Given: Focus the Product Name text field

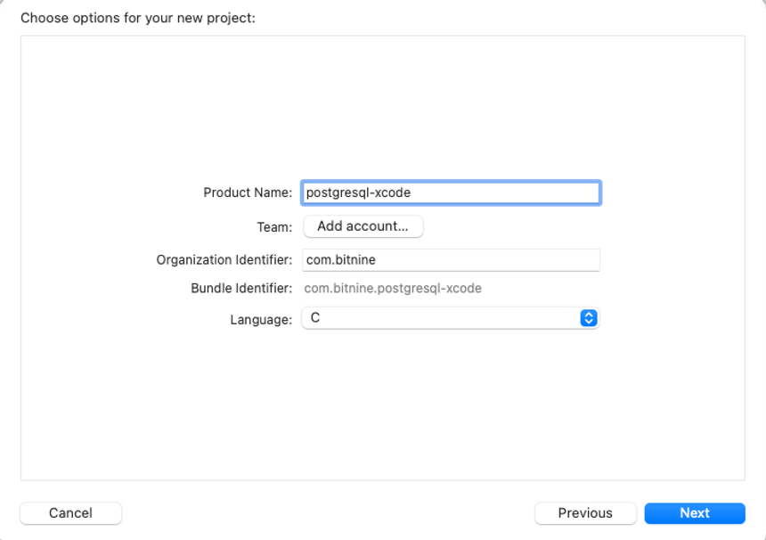Looking at the screenshot, I should coord(451,192).
